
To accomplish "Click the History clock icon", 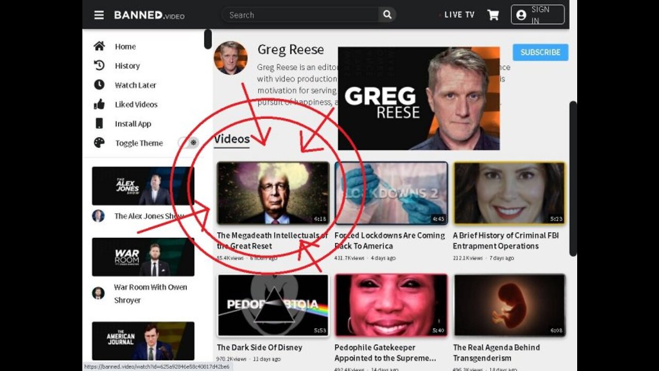I will (99, 65).
